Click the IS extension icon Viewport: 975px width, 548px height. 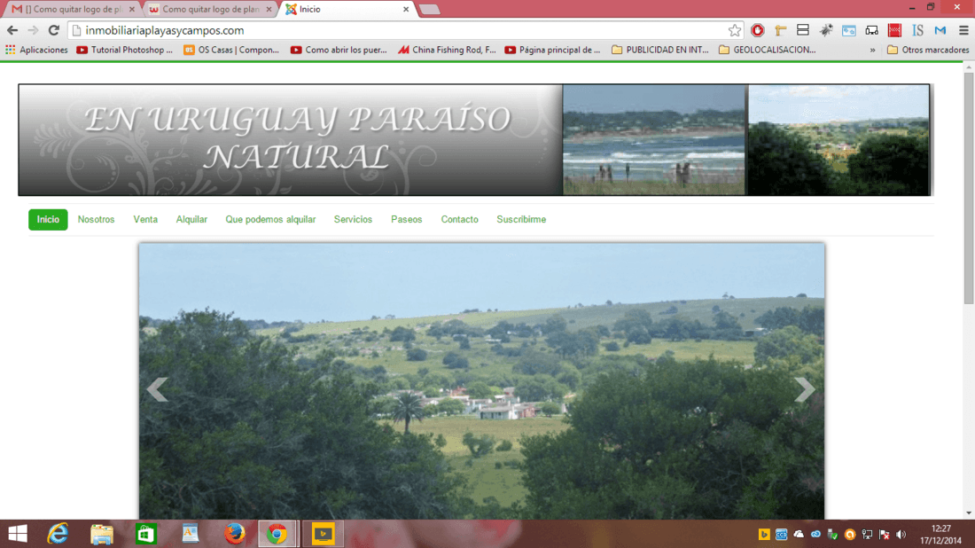point(917,30)
